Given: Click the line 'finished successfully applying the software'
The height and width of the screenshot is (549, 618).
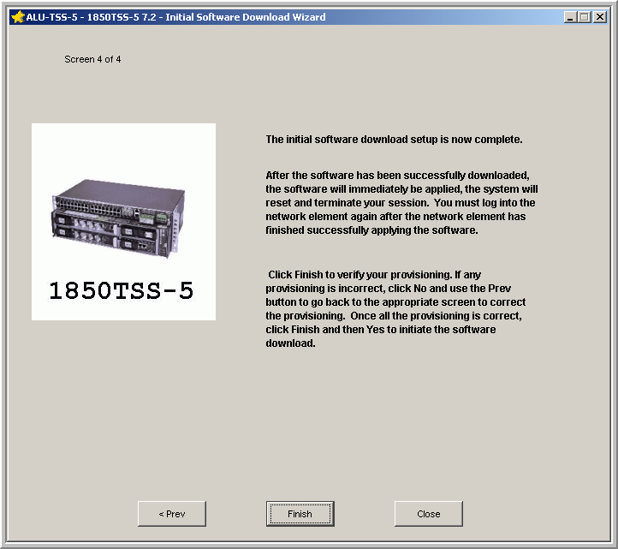Looking at the screenshot, I should pyautogui.click(x=371, y=230).
